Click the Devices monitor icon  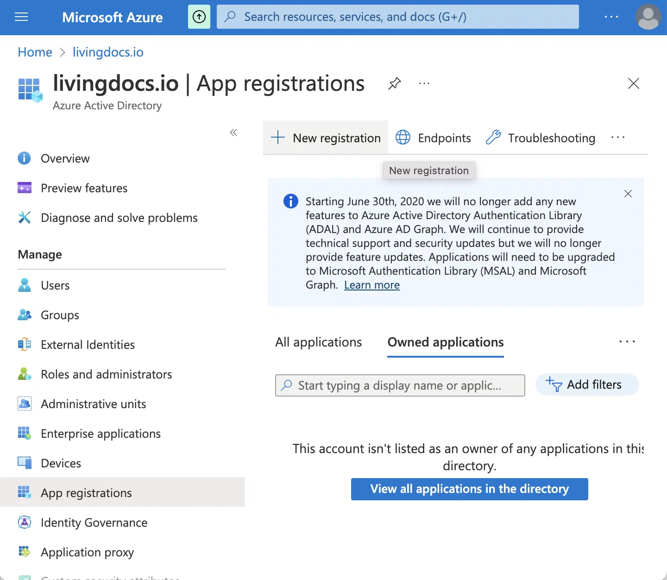25,463
